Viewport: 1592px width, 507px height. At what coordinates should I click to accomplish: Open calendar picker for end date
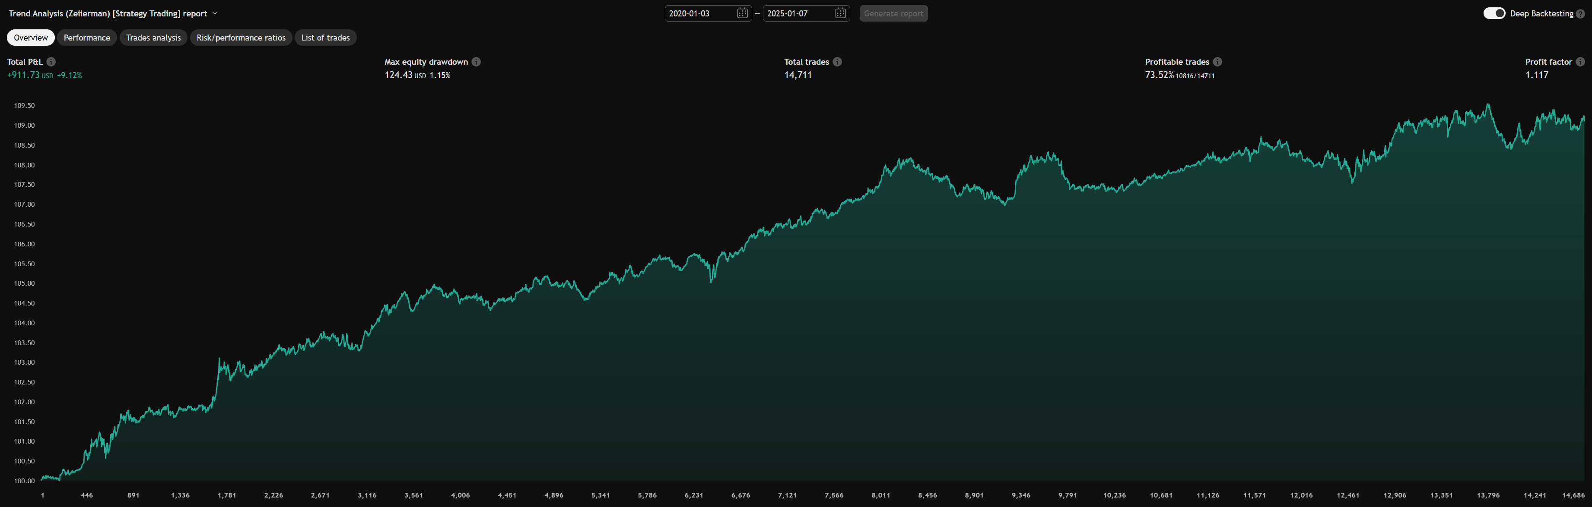(x=840, y=13)
